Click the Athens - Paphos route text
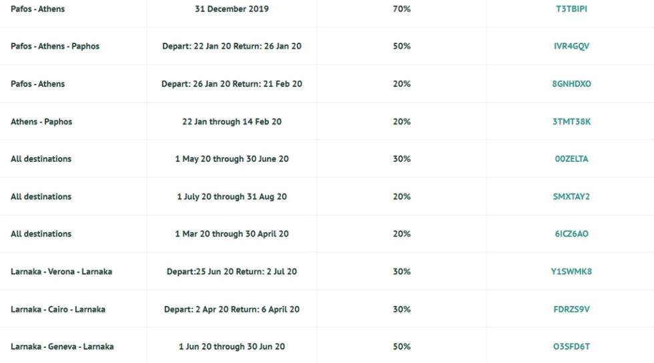The height and width of the screenshot is (363, 654). 41,121
